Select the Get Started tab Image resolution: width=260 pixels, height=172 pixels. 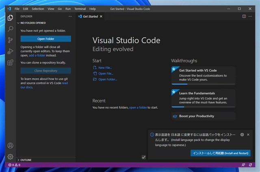tap(90, 17)
